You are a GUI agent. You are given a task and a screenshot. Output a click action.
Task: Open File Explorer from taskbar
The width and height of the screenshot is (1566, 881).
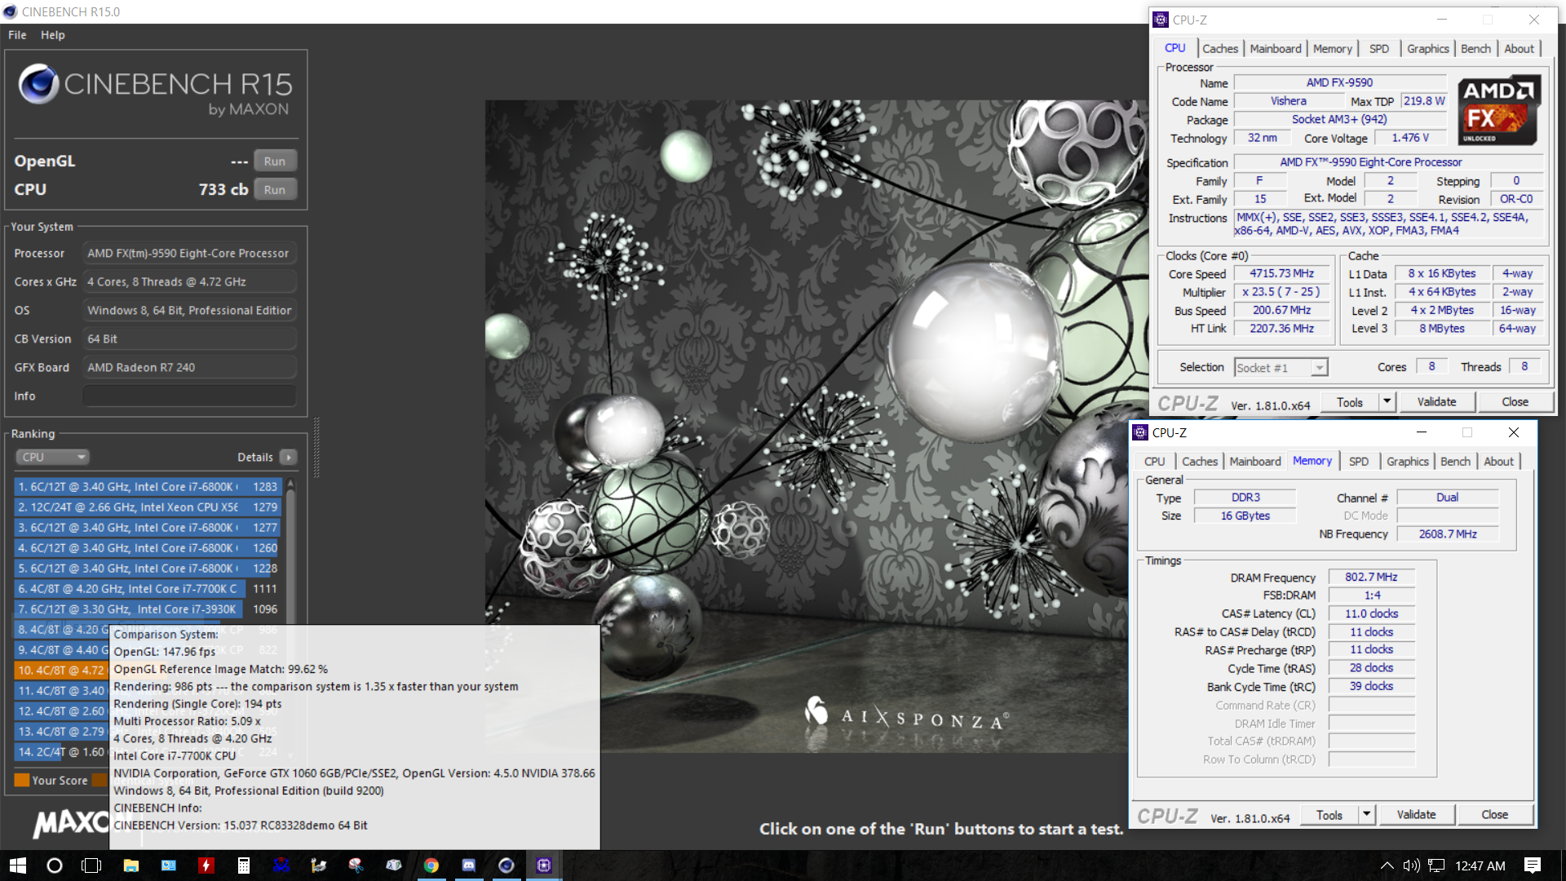click(x=130, y=866)
